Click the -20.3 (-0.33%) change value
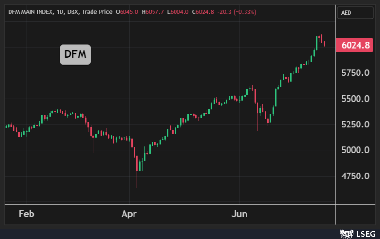 [236, 12]
